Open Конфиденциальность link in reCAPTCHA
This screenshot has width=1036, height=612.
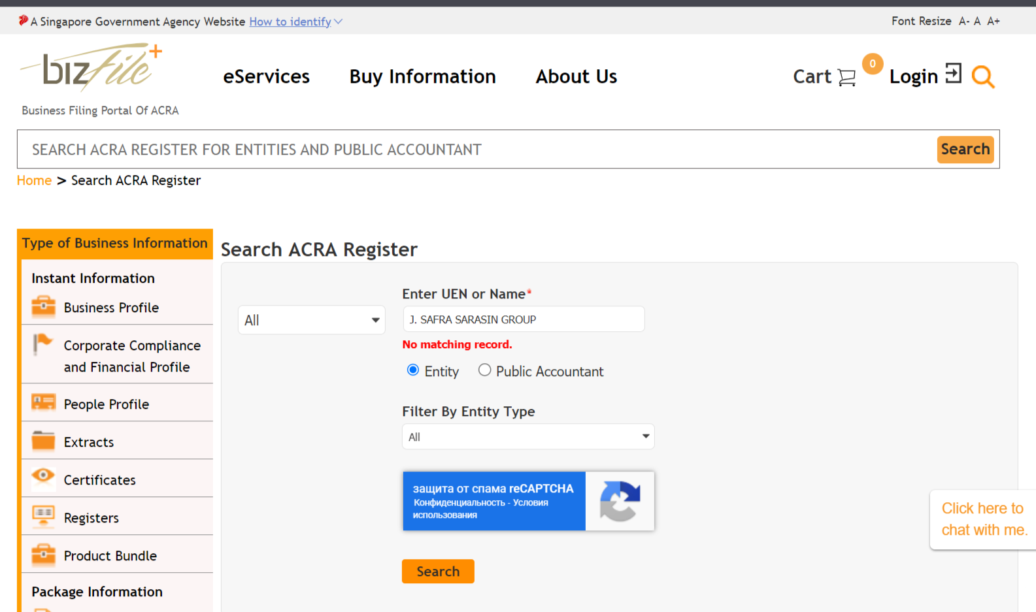point(460,503)
